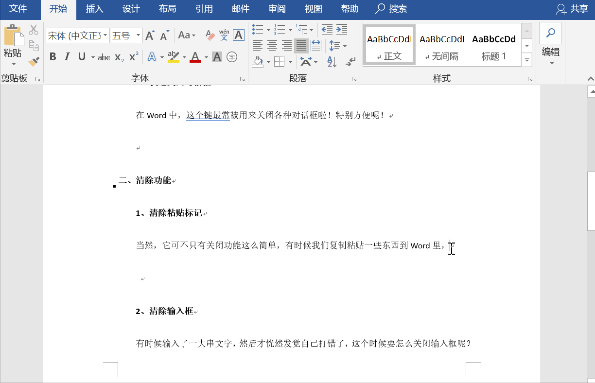Image resolution: width=595 pixels, height=383 pixels.
Task: Open the highlight color picker
Action: point(184,57)
